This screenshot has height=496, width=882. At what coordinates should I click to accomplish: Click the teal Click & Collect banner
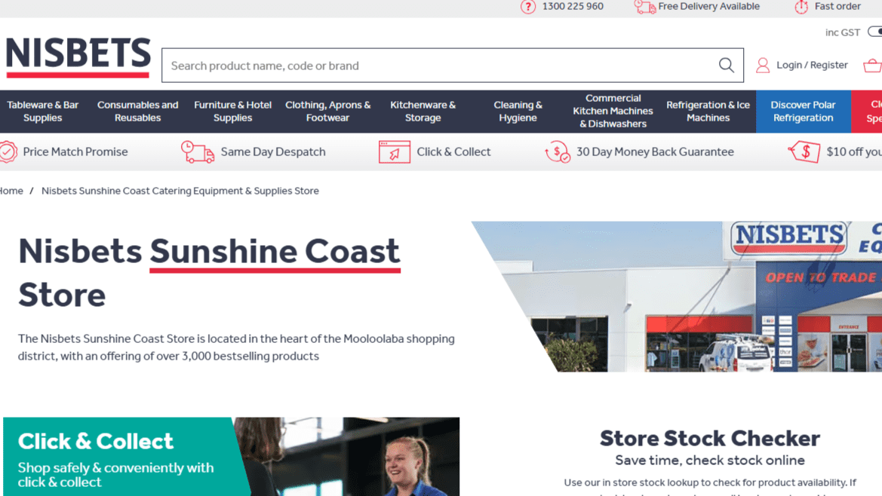click(x=231, y=457)
